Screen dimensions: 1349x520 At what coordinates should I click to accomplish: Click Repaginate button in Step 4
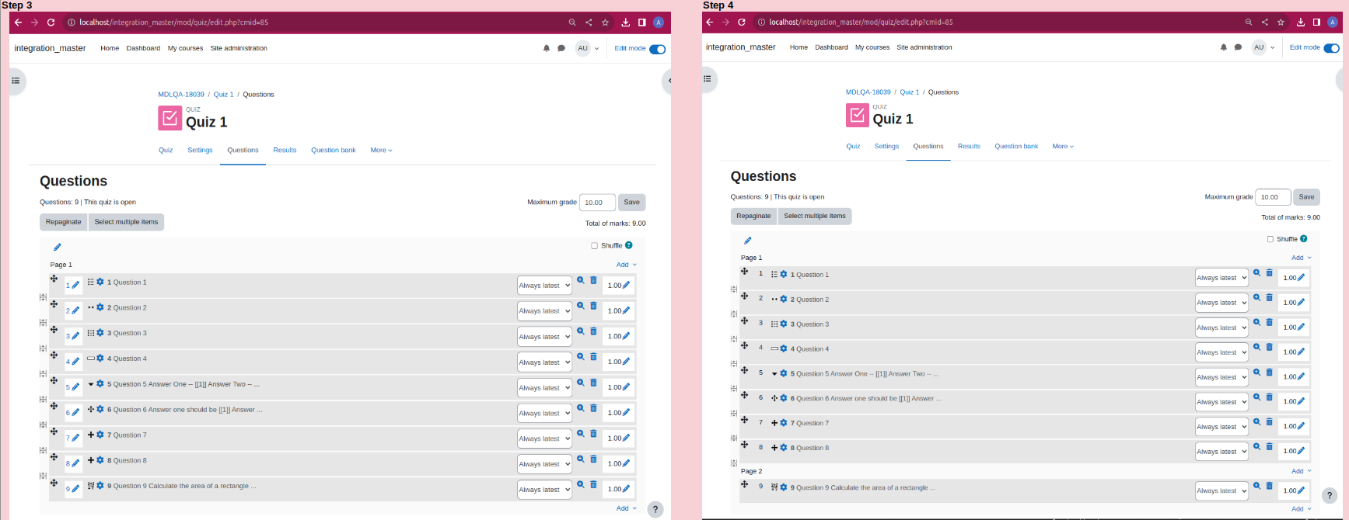tap(753, 217)
